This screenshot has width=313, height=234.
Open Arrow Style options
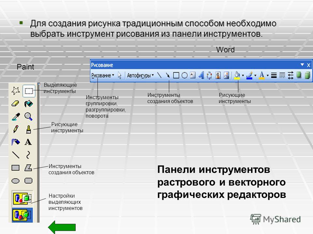pos(291,75)
